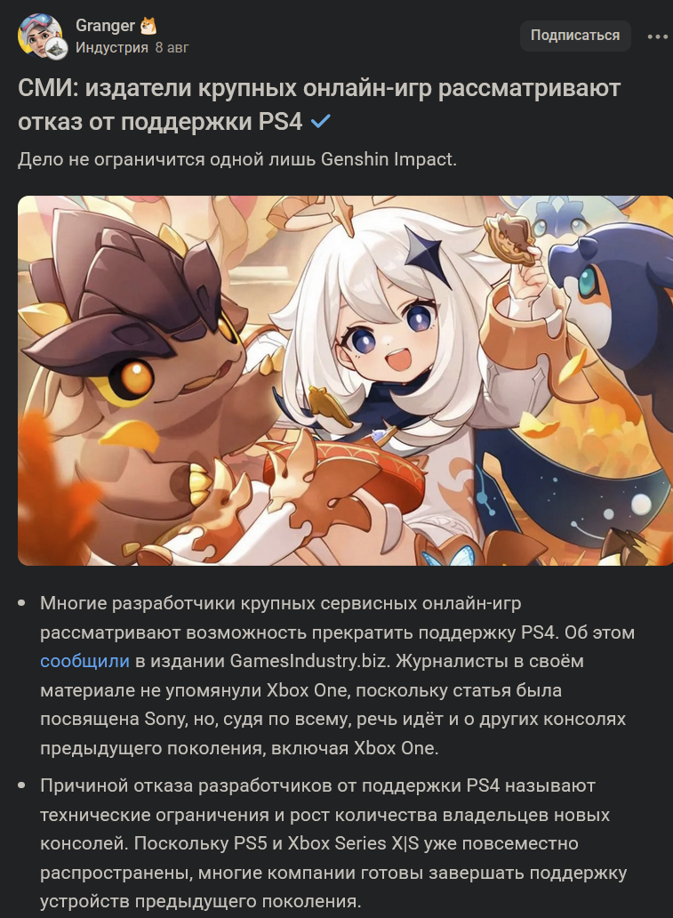673x918 pixels.
Task: Click the text mentioning Xbox Series X|S
Action: coord(353,843)
